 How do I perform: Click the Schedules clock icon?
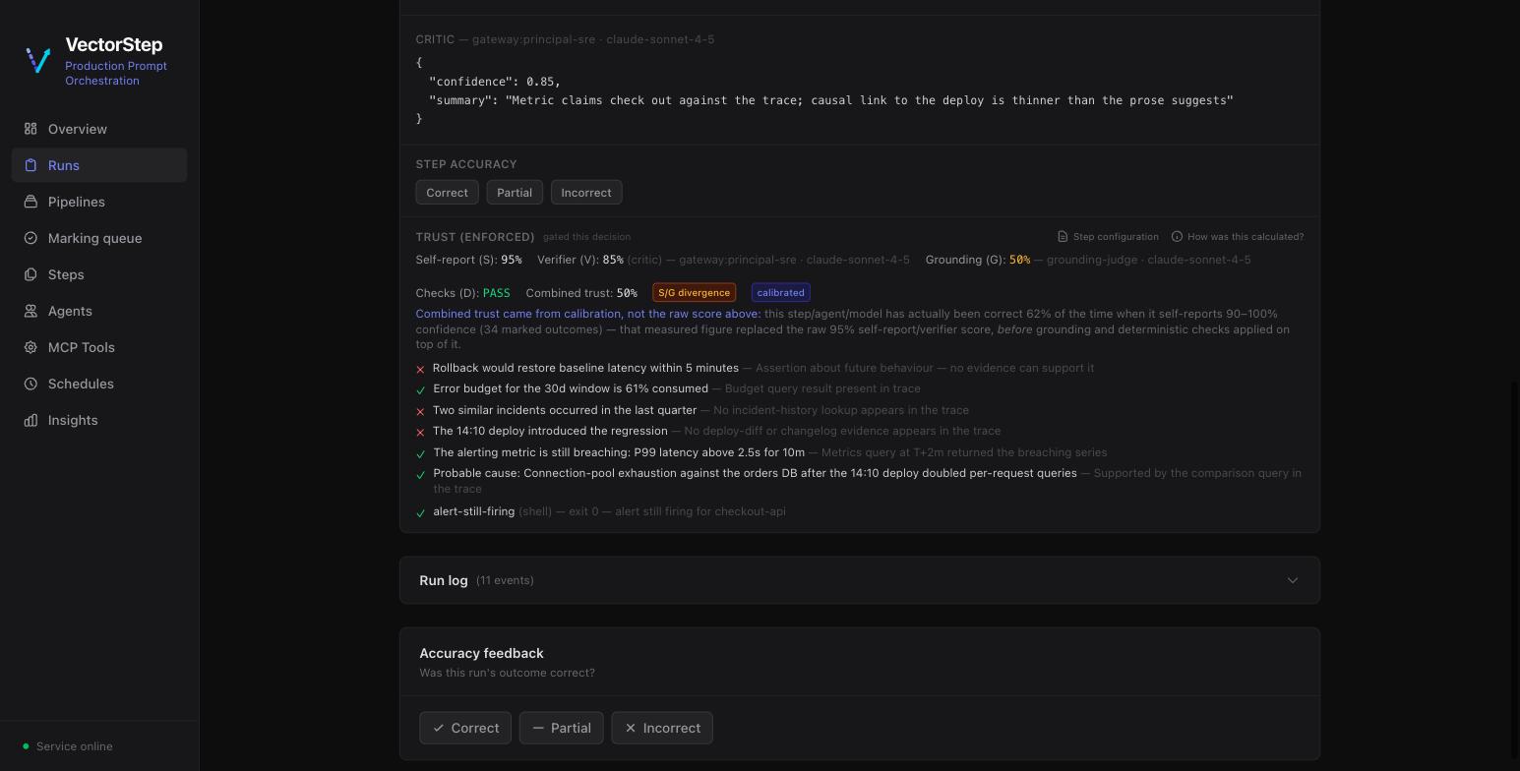click(30, 384)
